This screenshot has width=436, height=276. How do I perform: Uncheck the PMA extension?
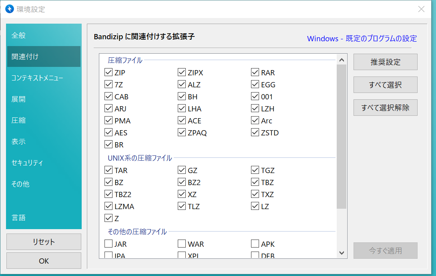108,121
